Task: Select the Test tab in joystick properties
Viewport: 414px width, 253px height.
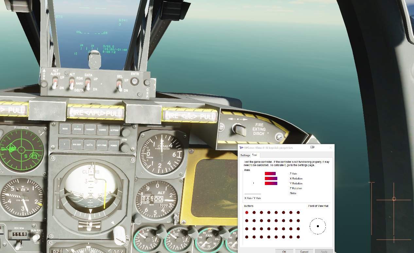Action: tap(254, 155)
